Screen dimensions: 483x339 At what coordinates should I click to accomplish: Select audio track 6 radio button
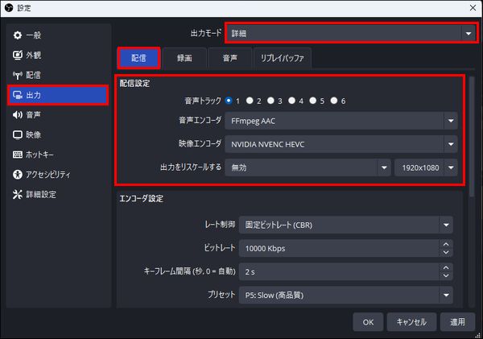coord(334,101)
